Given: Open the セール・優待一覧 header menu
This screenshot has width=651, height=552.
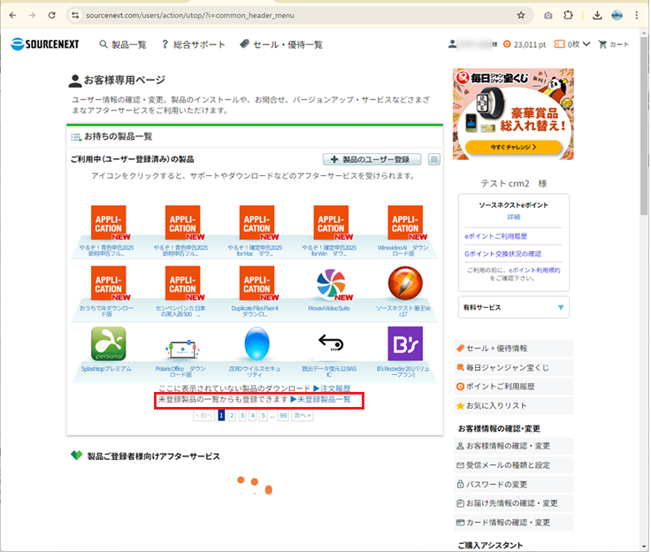Looking at the screenshot, I should pos(280,44).
